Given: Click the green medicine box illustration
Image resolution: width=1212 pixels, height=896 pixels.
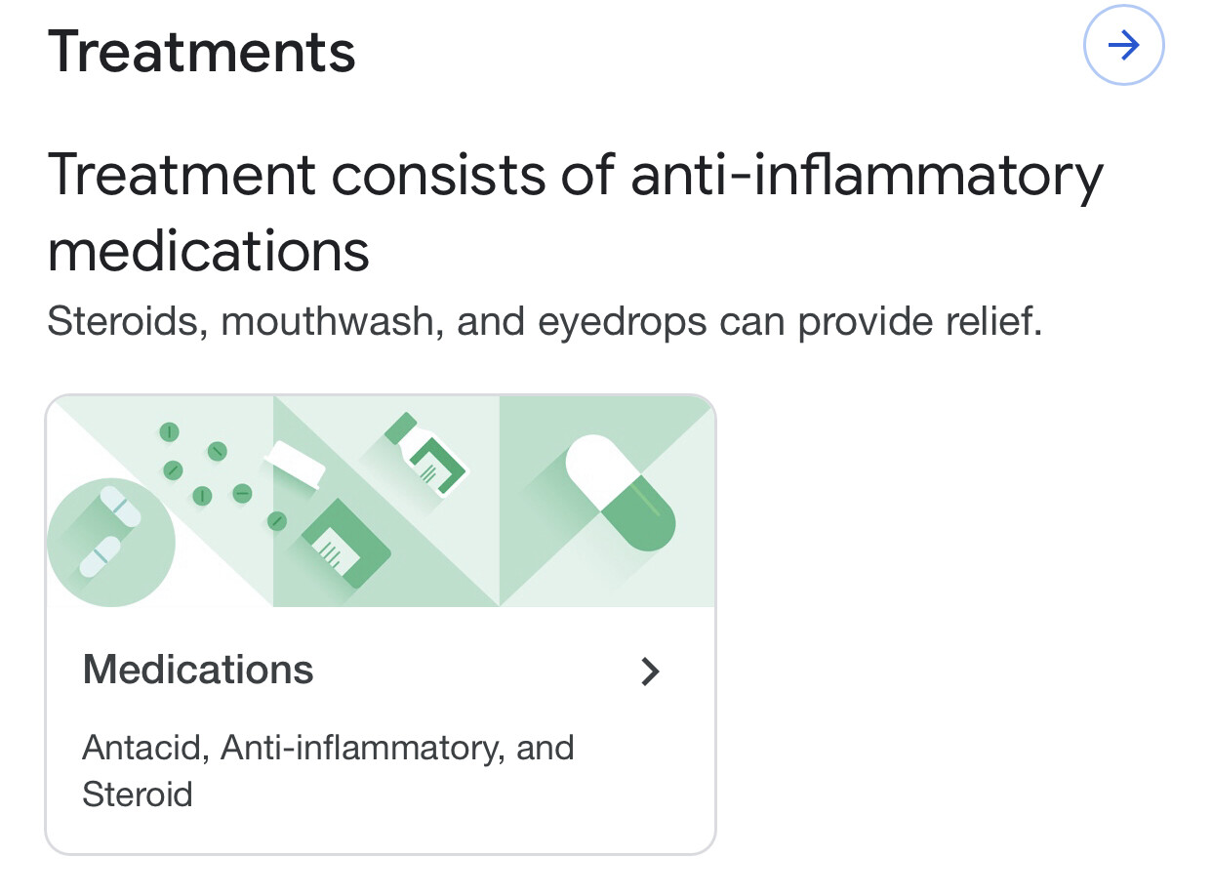Looking at the screenshot, I should (x=343, y=543).
